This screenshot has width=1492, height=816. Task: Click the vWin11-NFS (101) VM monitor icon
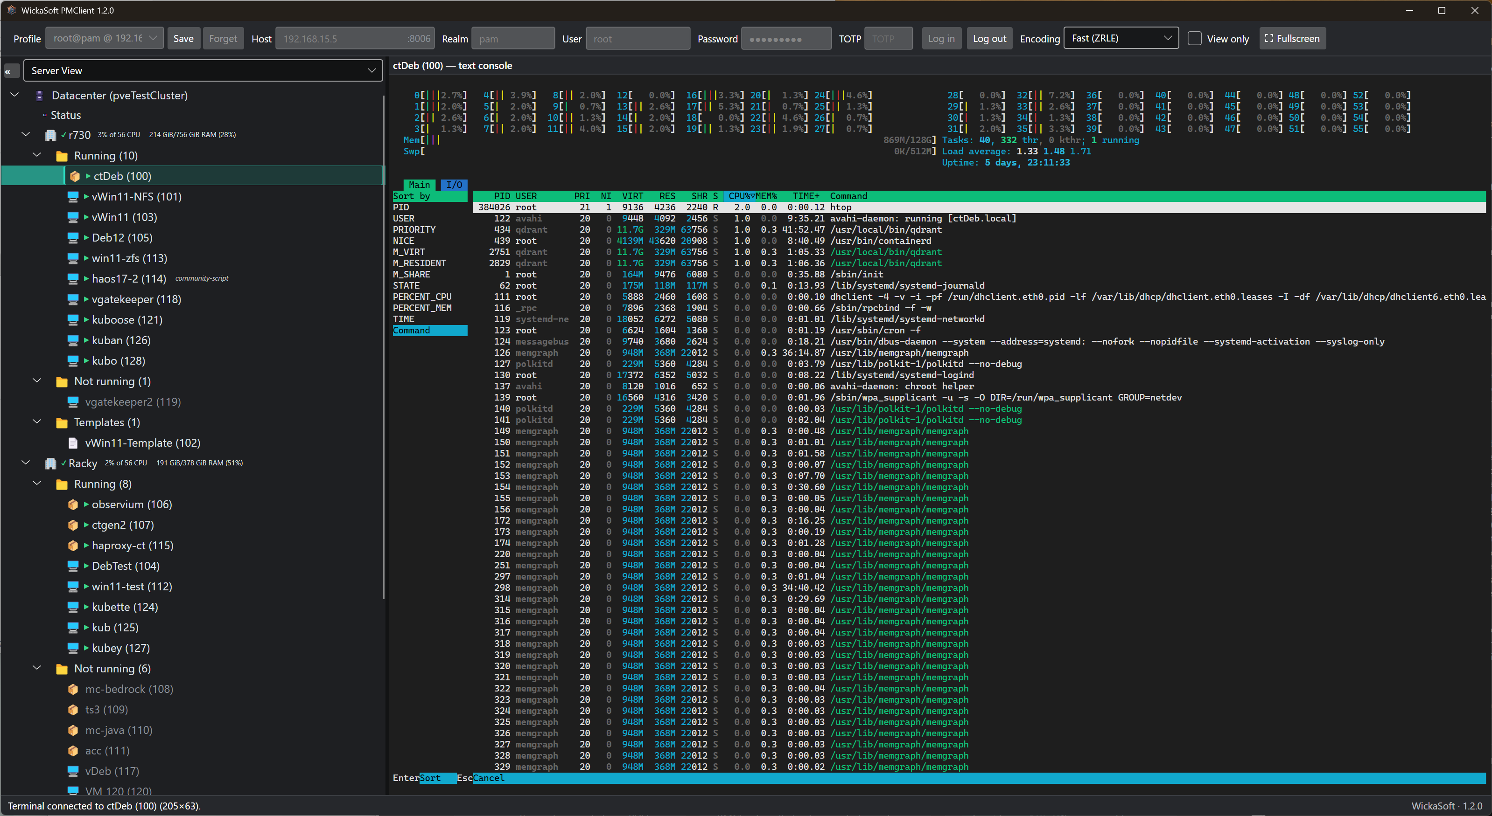pyautogui.click(x=73, y=197)
